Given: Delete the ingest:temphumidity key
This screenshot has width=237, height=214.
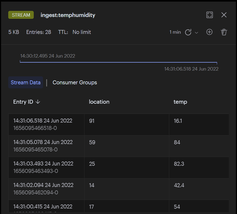Looking at the screenshot, I should point(224,32).
